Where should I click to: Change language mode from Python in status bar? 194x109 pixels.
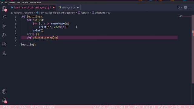click(136, 107)
